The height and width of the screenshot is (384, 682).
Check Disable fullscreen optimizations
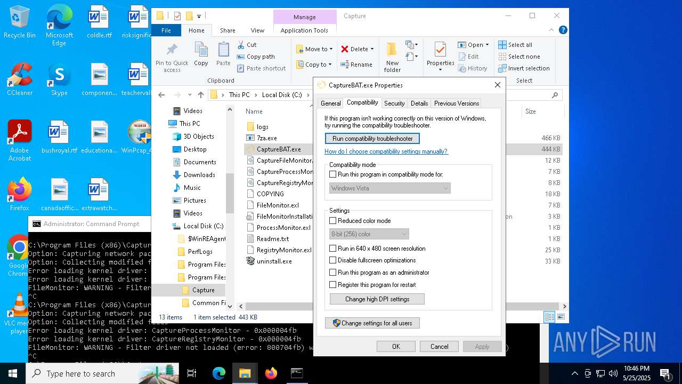(333, 260)
